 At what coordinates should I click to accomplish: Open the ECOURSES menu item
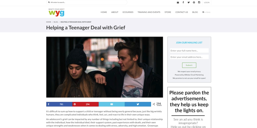coord(128,12)
